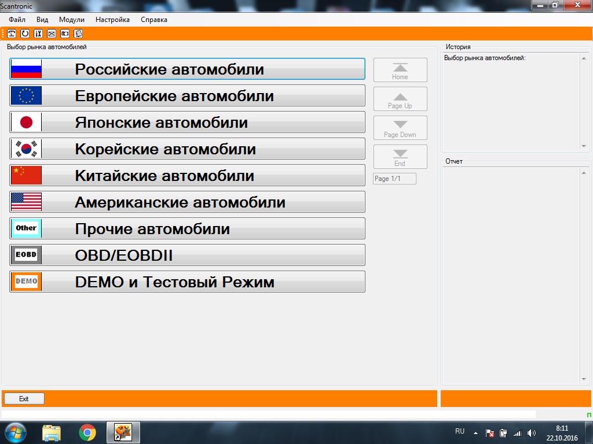Click the Page Up navigation button
The width and height of the screenshot is (593, 444).
coord(400,99)
